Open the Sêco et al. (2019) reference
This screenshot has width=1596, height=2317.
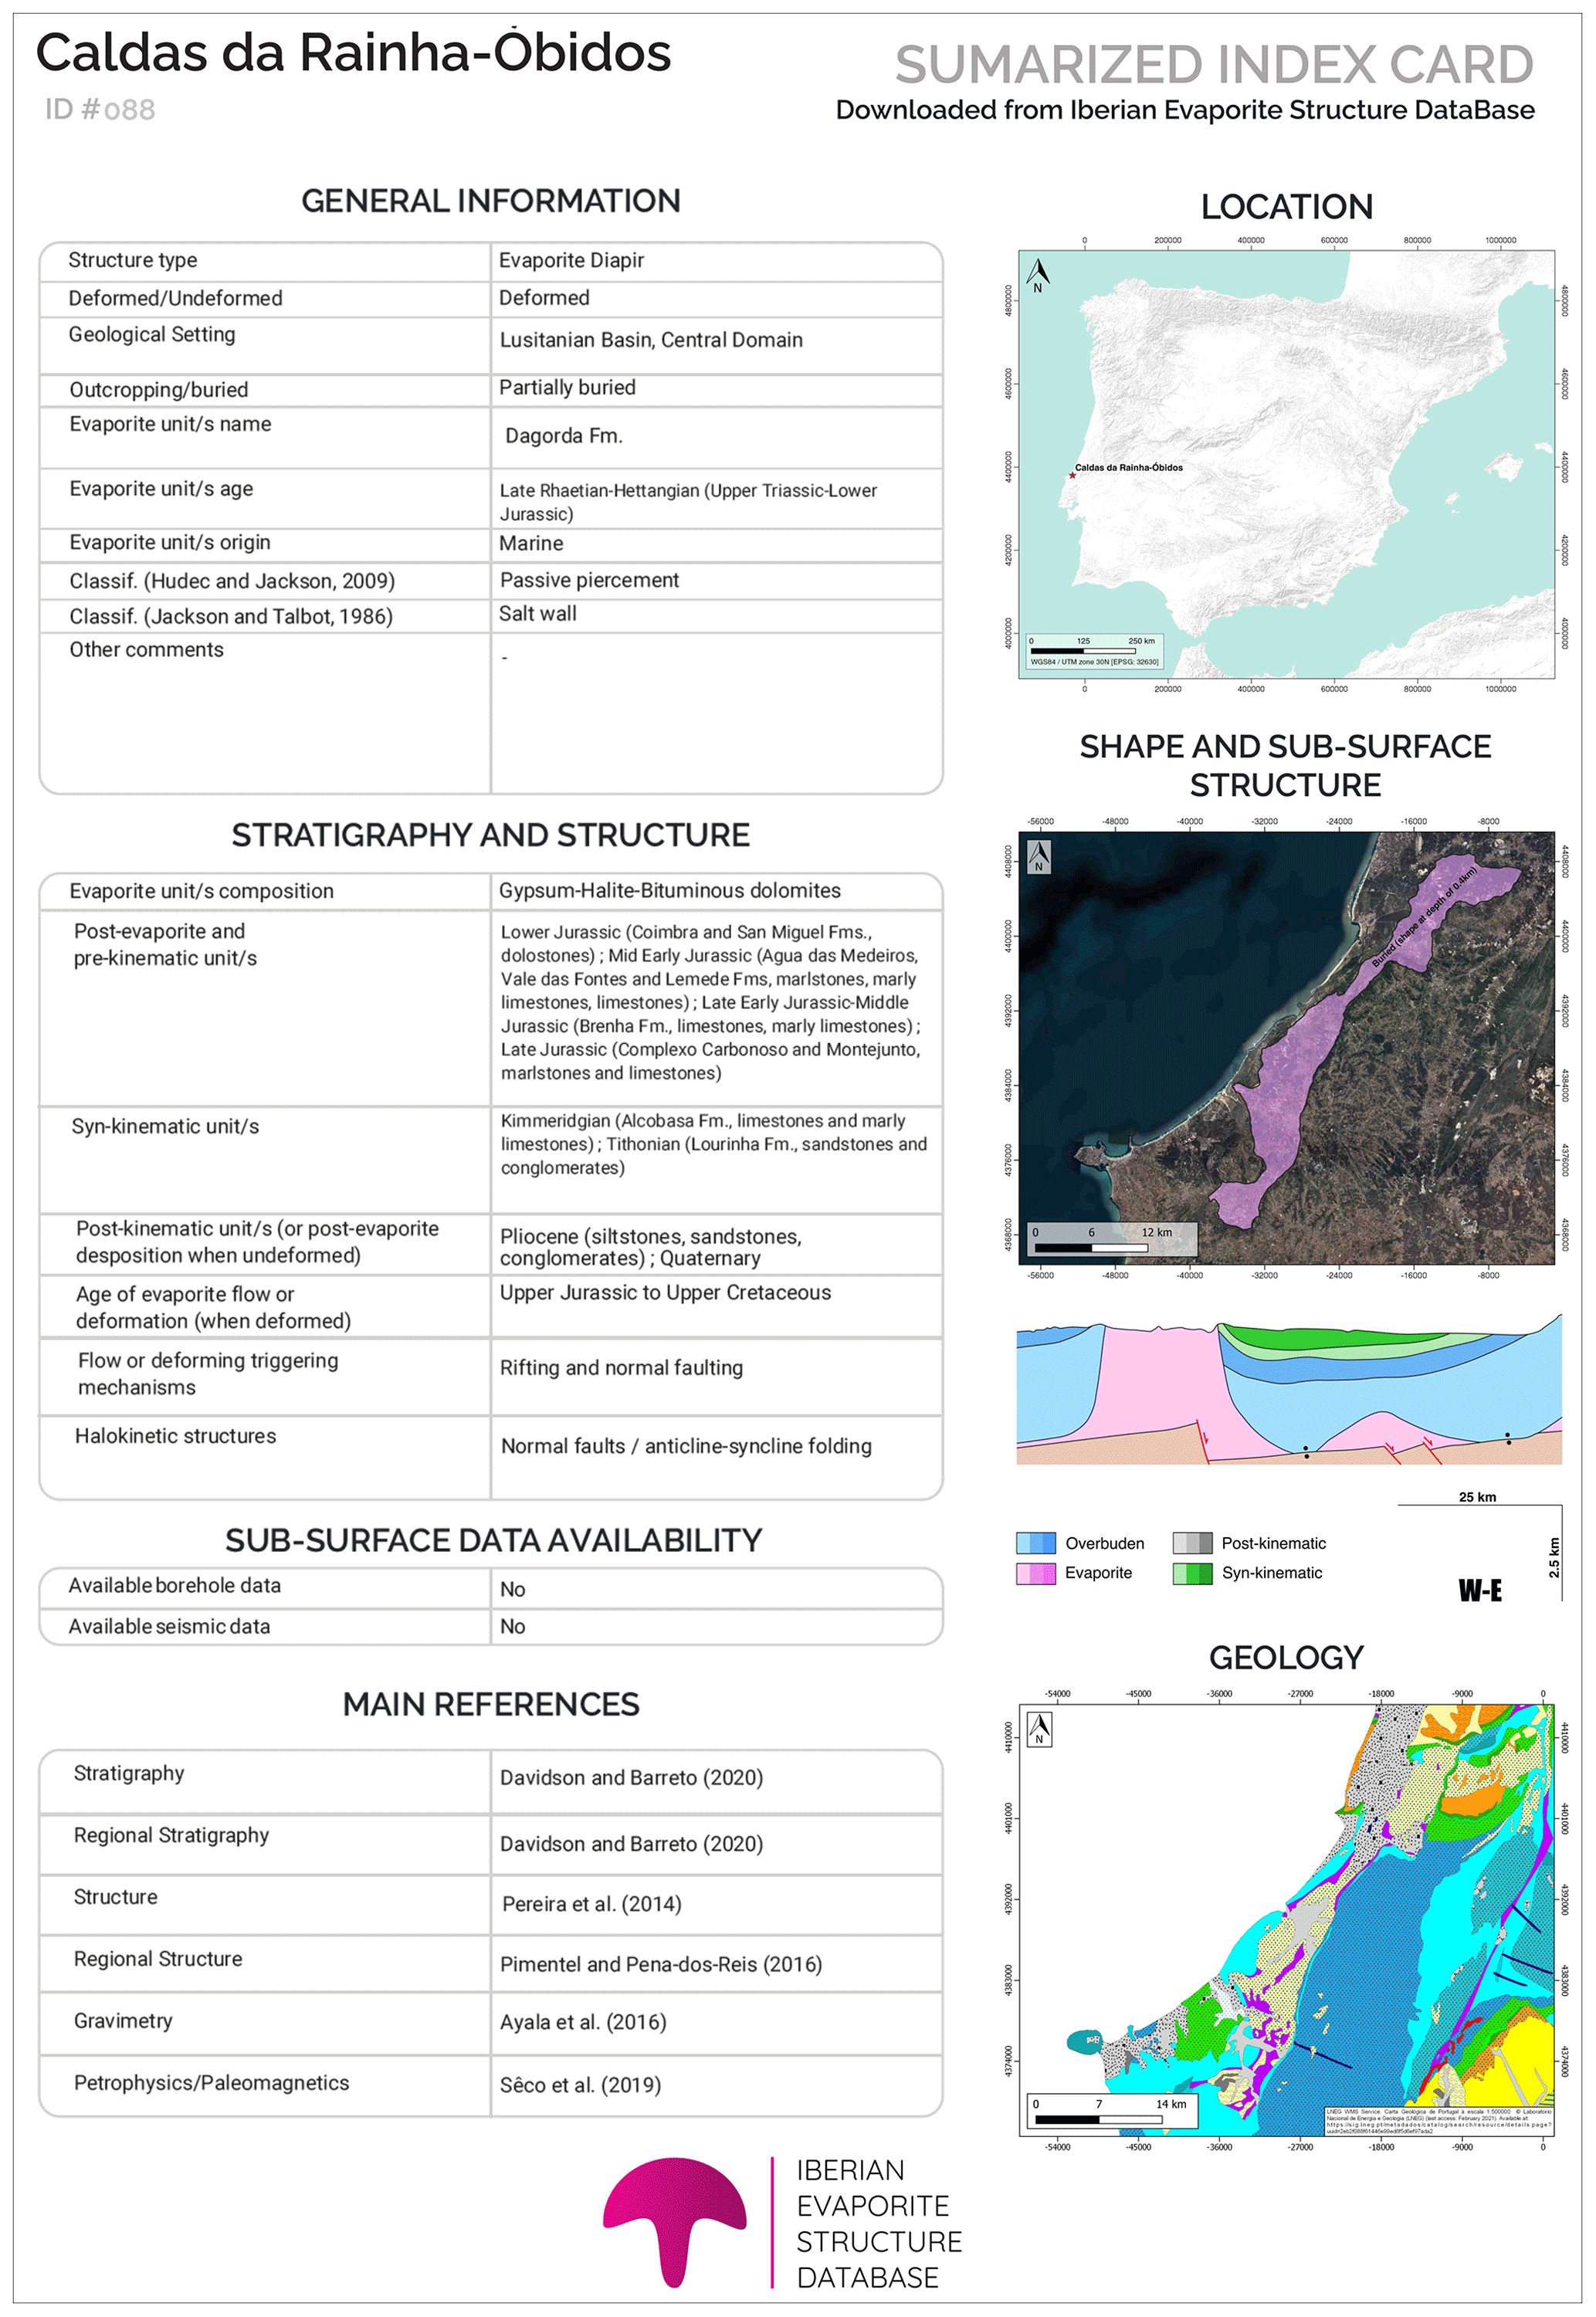pos(580,2085)
